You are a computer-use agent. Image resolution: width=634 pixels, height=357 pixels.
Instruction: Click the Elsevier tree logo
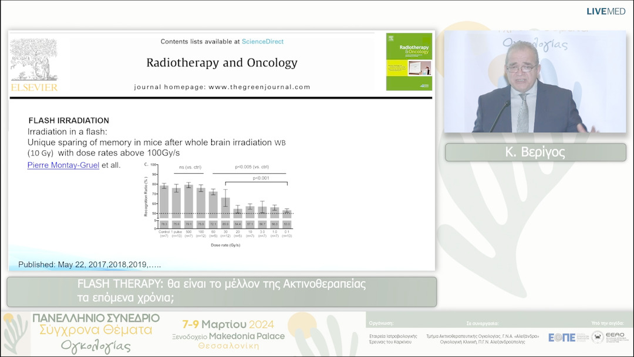(35, 65)
